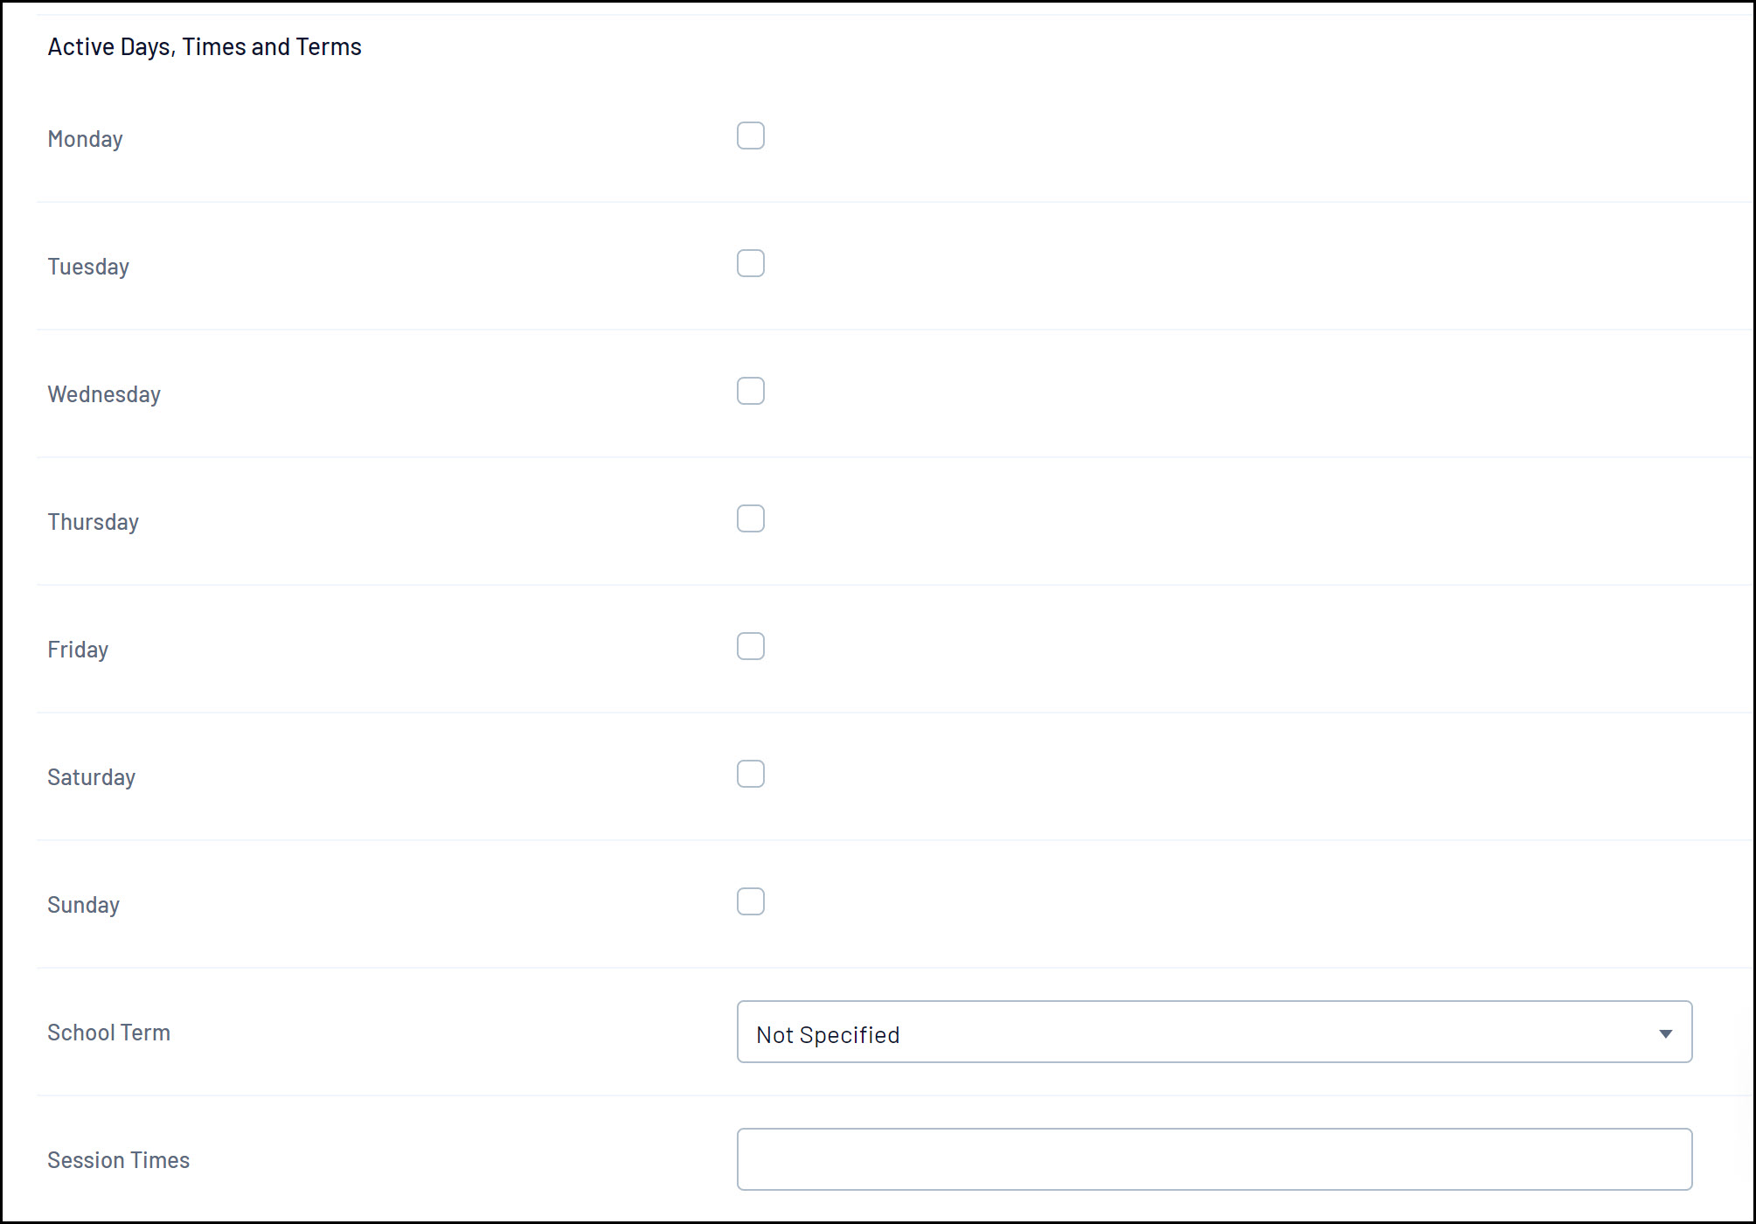
Task: Click the Monday label text
Action: pyautogui.click(x=85, y=139)
